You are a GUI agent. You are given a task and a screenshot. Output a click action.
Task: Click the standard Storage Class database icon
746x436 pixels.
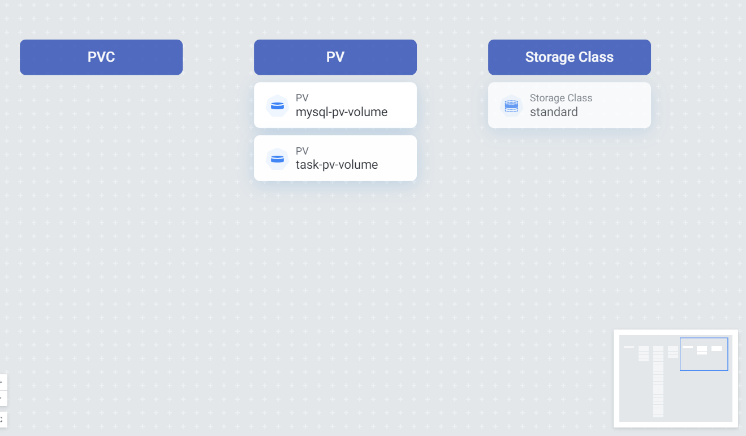tap(511, 106)
